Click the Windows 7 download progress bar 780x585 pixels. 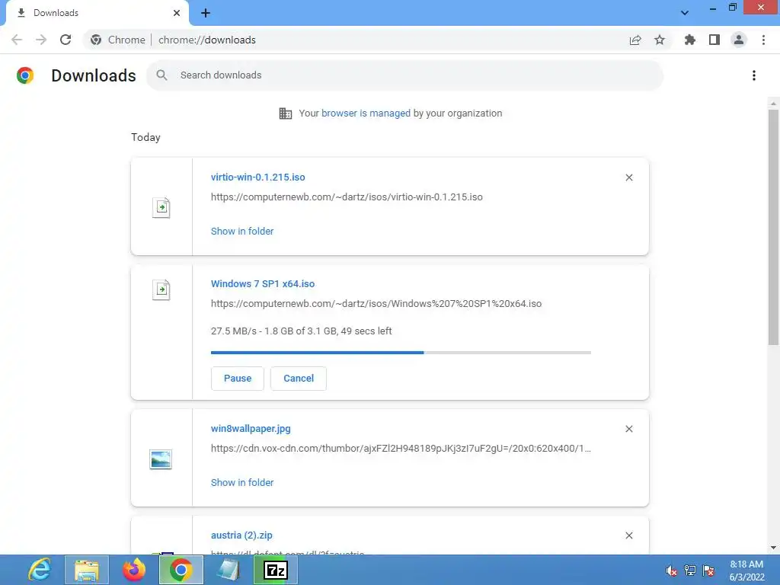[x=401, y=353]
